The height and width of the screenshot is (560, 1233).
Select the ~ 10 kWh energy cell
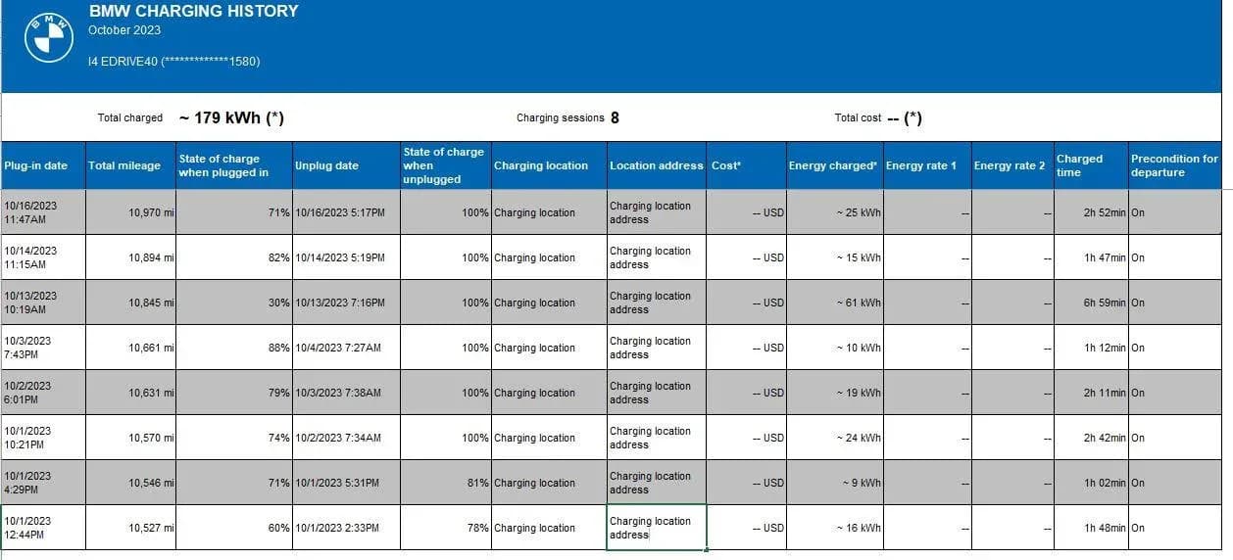point(835,348)
